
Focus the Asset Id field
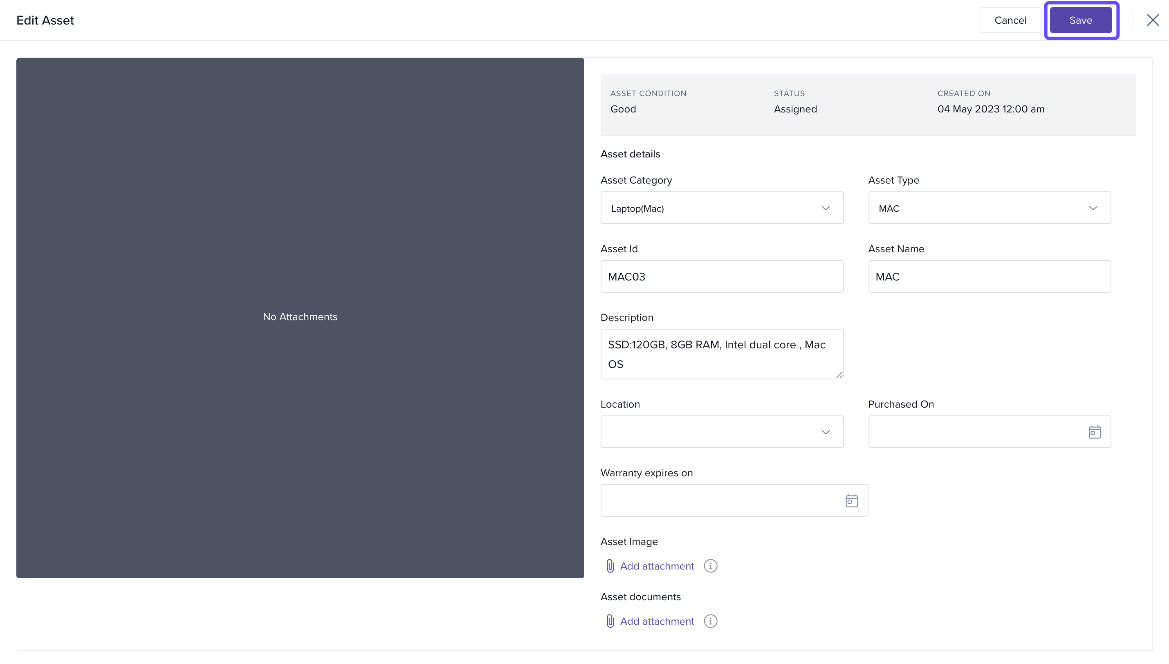click(x=722, y=276)
